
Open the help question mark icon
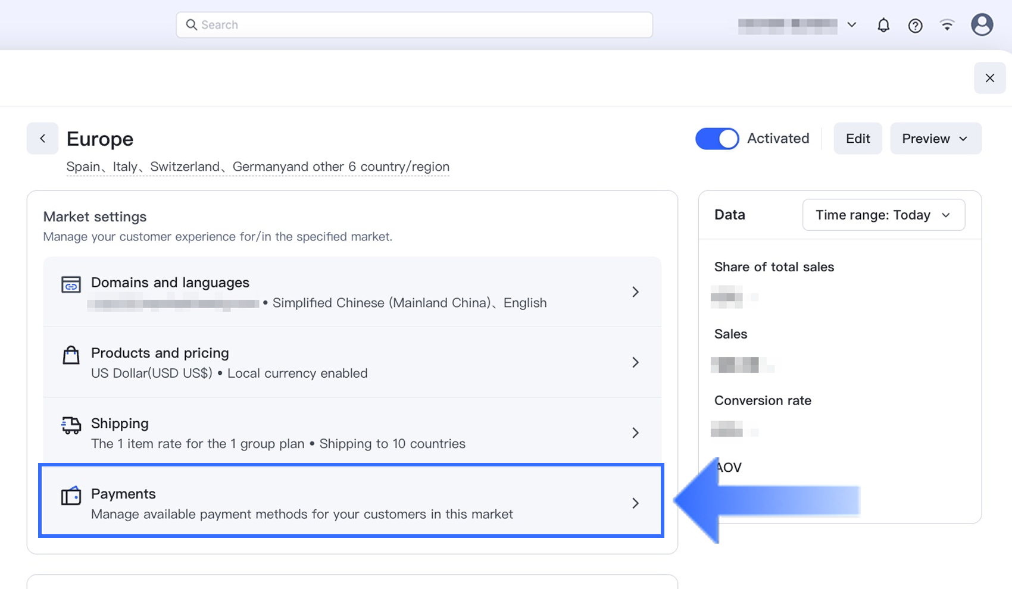(x=915, y=26)
